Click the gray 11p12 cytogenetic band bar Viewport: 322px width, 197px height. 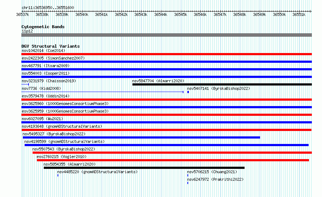(x=166, y=35)
